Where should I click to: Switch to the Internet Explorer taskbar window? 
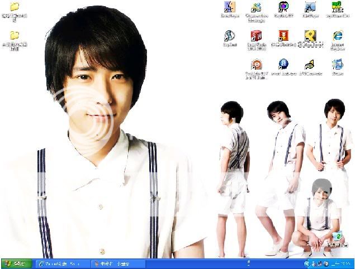point(61,263)
